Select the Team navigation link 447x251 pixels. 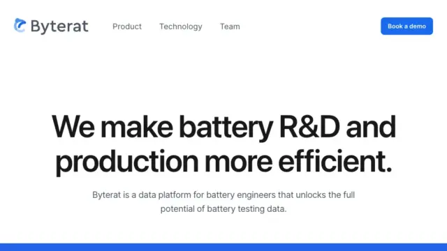230,26
